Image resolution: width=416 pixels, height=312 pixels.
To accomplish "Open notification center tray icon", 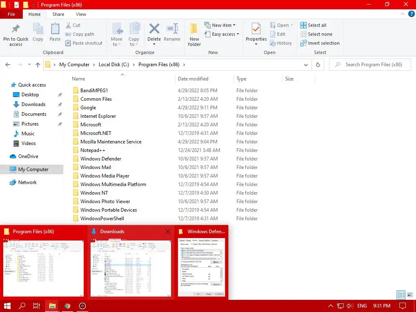I will click(403, 306).
